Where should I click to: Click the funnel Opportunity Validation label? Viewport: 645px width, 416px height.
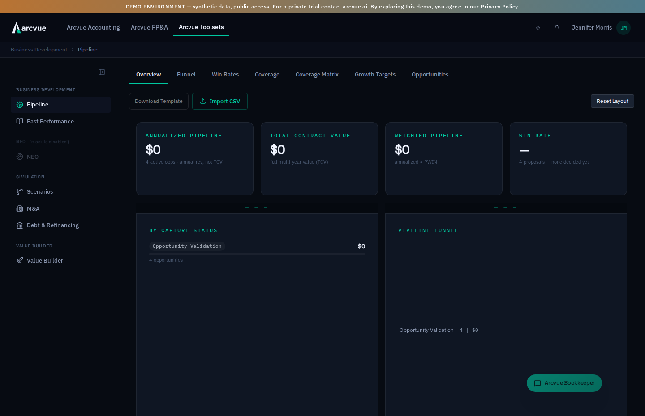click(426, 330)
